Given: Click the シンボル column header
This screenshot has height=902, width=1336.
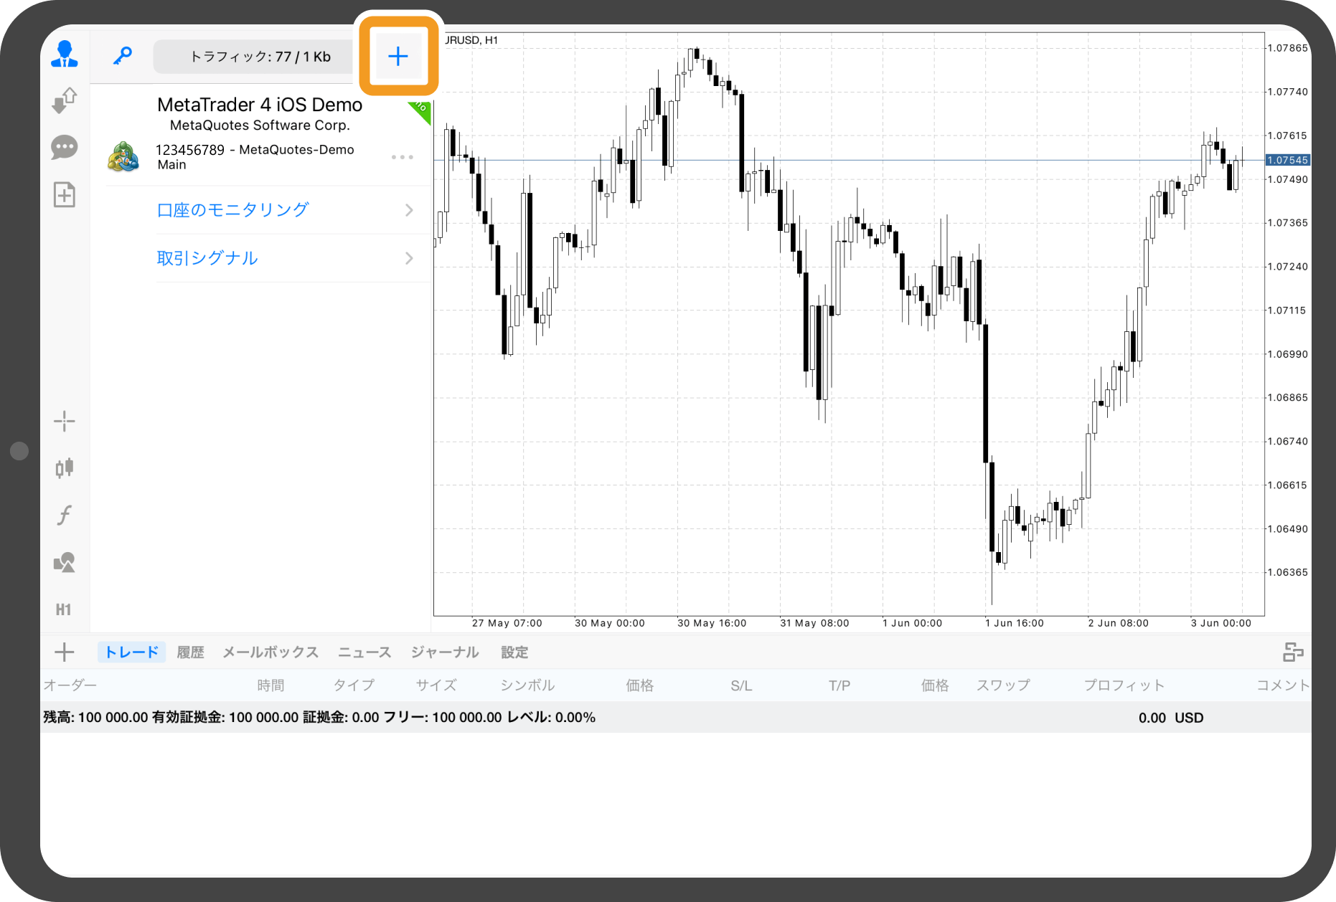Looking at the screenshot, I should pyautogui.click(x=527, y=685).
